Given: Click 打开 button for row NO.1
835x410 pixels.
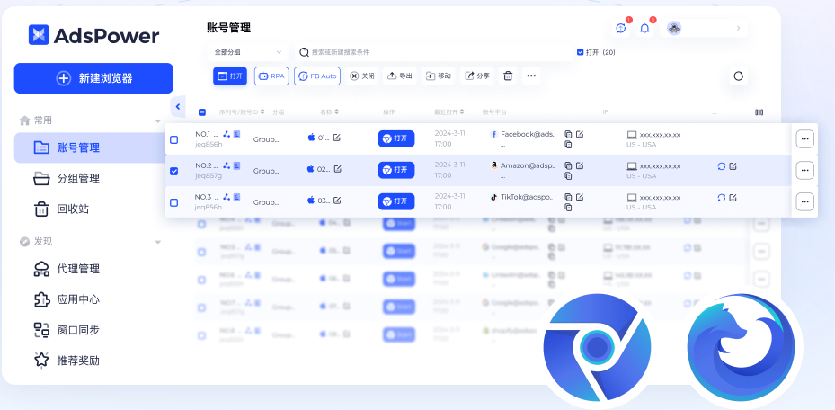Looking at the screenshot, I should (x=396, y=138).
